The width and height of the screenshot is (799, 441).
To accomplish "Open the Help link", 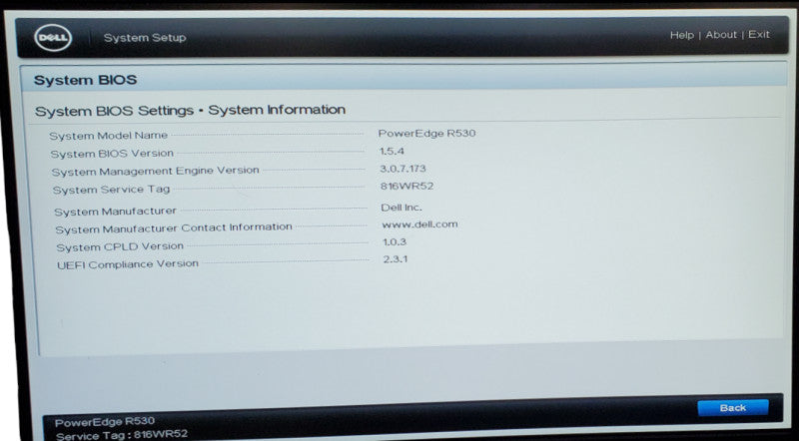I will [x=682, y=35].
